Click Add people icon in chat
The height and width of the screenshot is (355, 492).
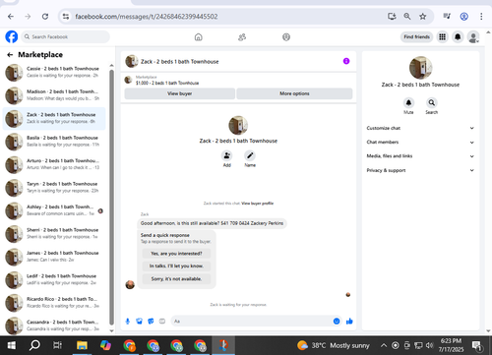pos(226,155)
